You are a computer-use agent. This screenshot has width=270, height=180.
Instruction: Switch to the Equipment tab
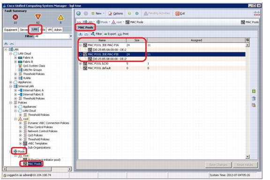(x=11, y=30)
